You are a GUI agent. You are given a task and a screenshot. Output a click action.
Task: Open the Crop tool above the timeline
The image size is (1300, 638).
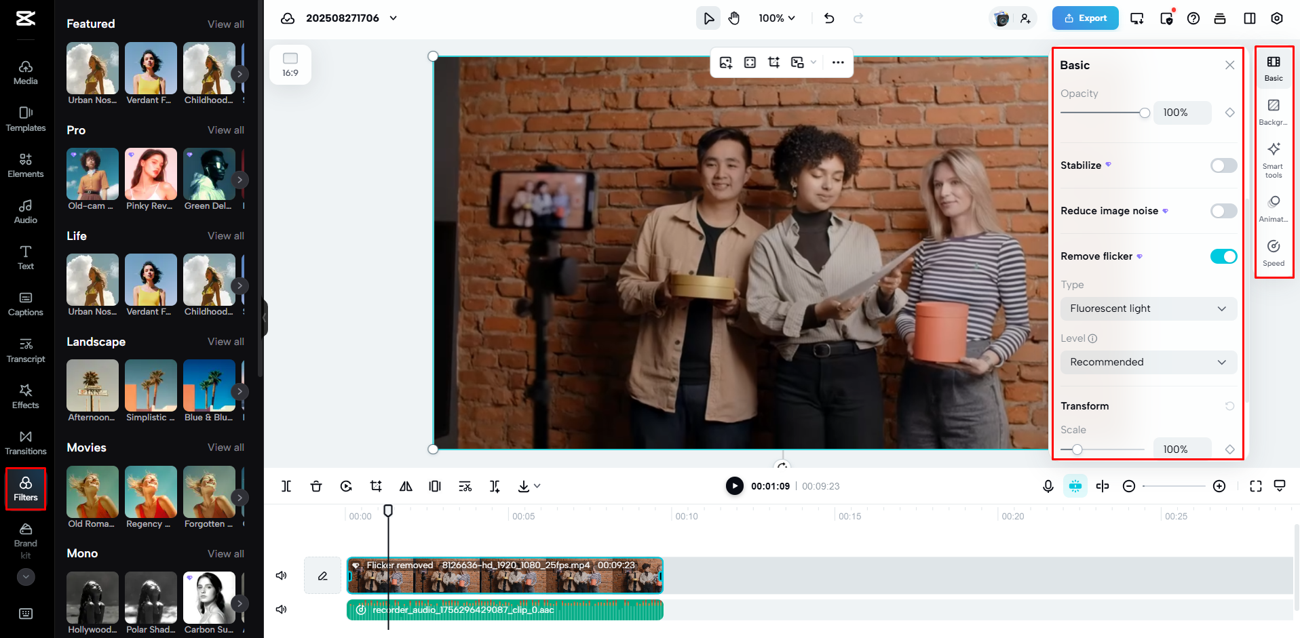[x=375, y=486]
